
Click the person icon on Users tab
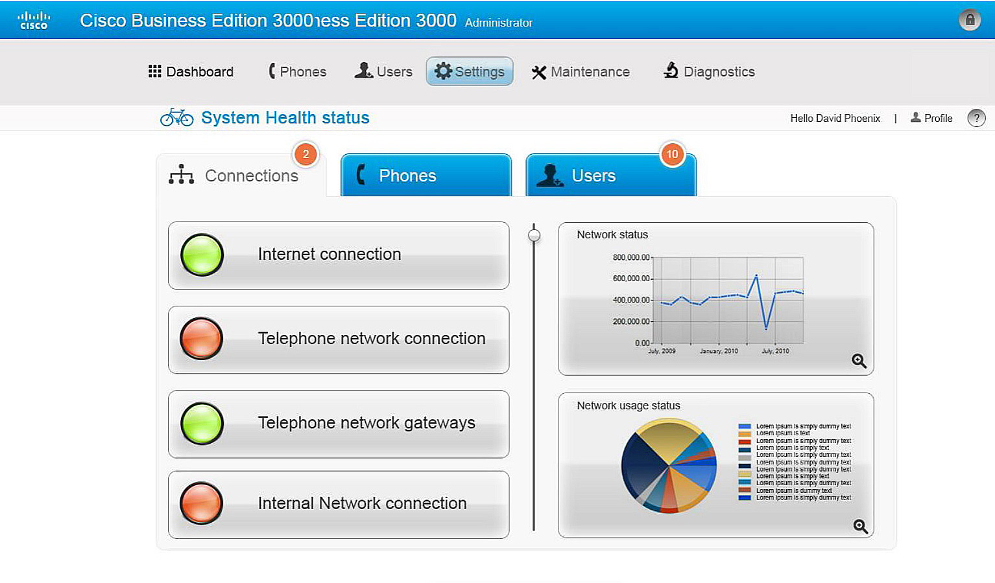click(550, 176)
